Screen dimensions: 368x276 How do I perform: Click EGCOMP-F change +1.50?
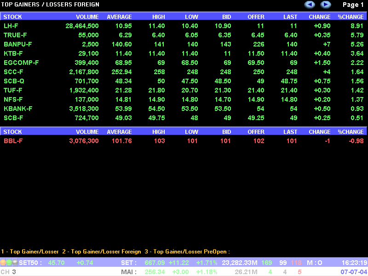point(322,63)
